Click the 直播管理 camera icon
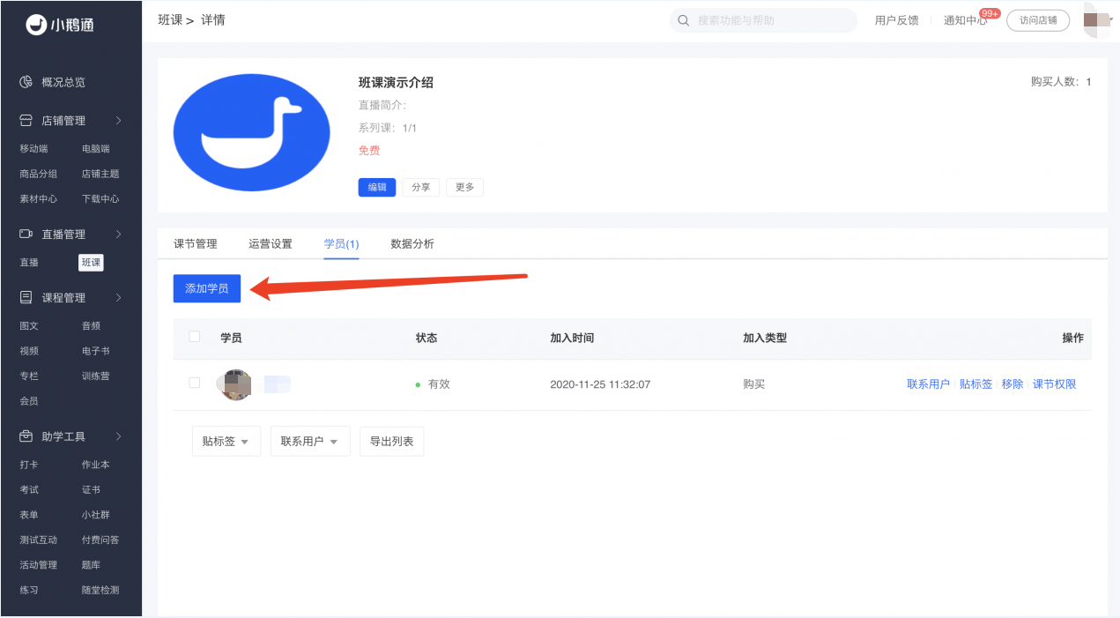This screenshot has width=1120, height=618. (27, 234)
